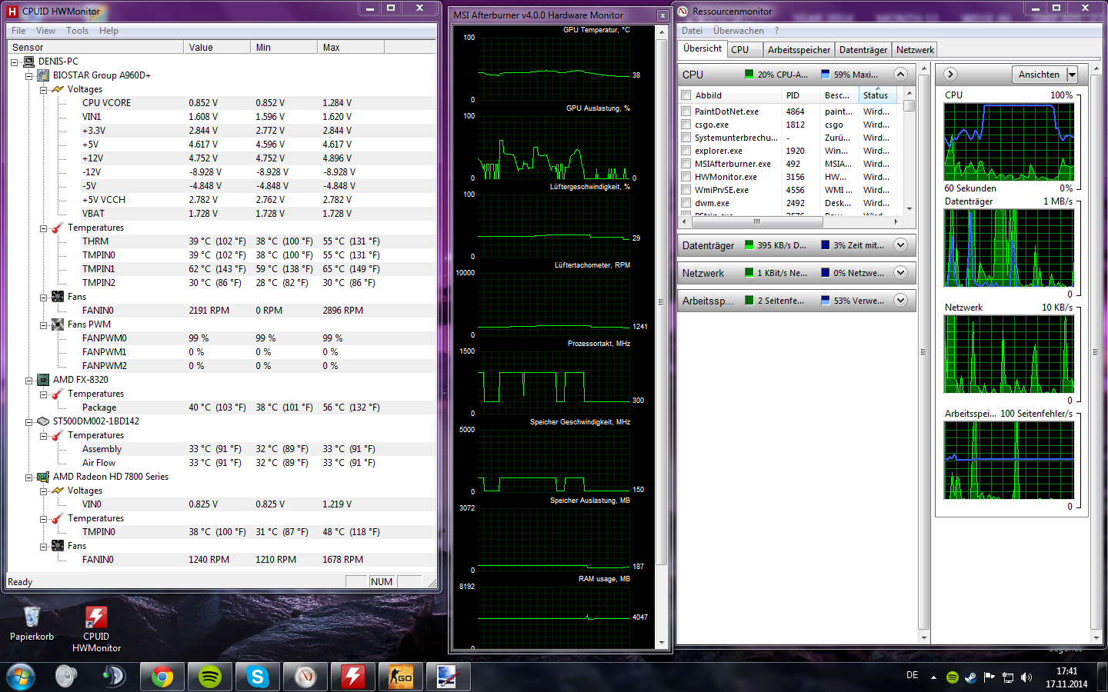Check the MSIAfterburner.exe checkbox
The image size is (1108, 692).
[686, 164]
